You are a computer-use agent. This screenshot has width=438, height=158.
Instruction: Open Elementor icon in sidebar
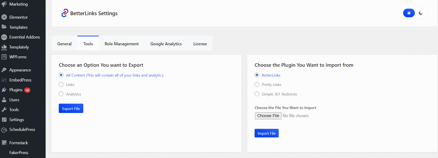[4, 17]
